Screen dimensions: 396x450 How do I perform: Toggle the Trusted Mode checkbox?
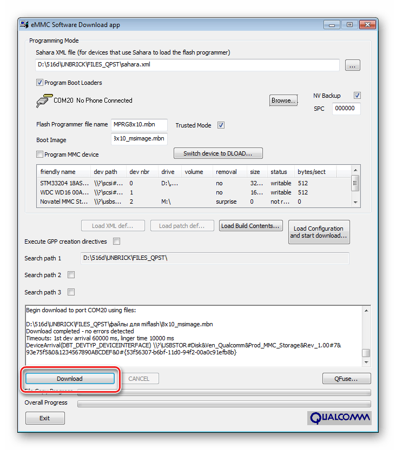click(x=221, y=125)
